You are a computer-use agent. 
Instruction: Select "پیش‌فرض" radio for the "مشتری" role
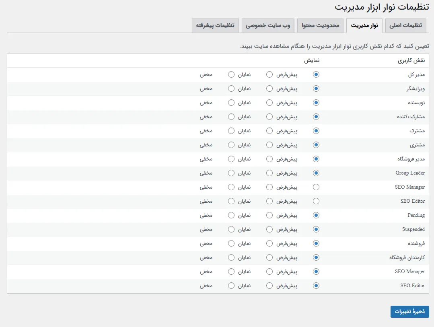coord(316,145)
